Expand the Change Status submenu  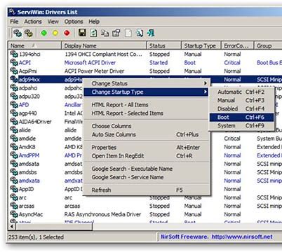(147, 83)
